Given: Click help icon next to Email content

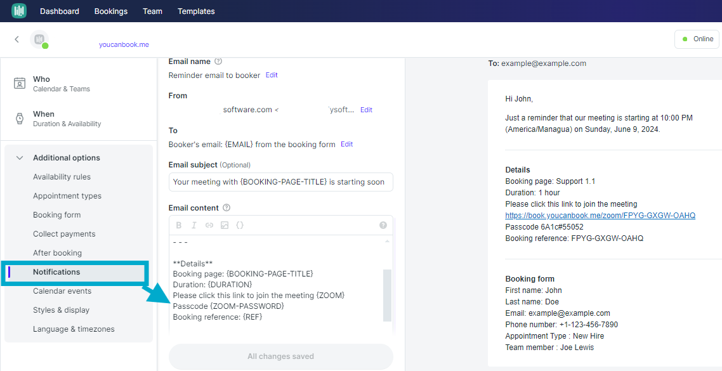Looking at the screenshot, I should tap(226, 208).
